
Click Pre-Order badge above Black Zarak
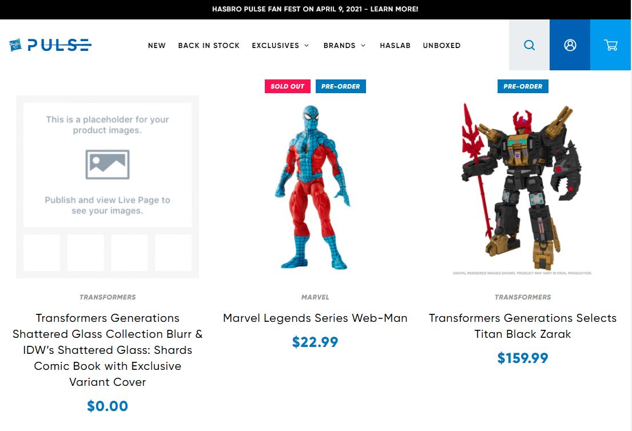pyautogui.click(x=523, y=86)
